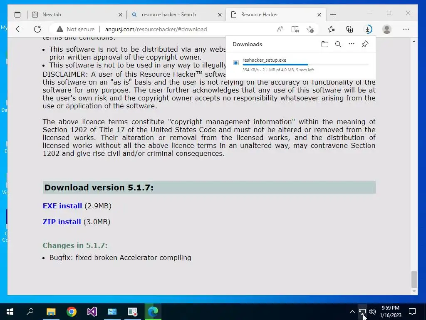Viewport: 426px width, 320px height.
Task: Pin the Downloads panel
Action: point(365,44)
